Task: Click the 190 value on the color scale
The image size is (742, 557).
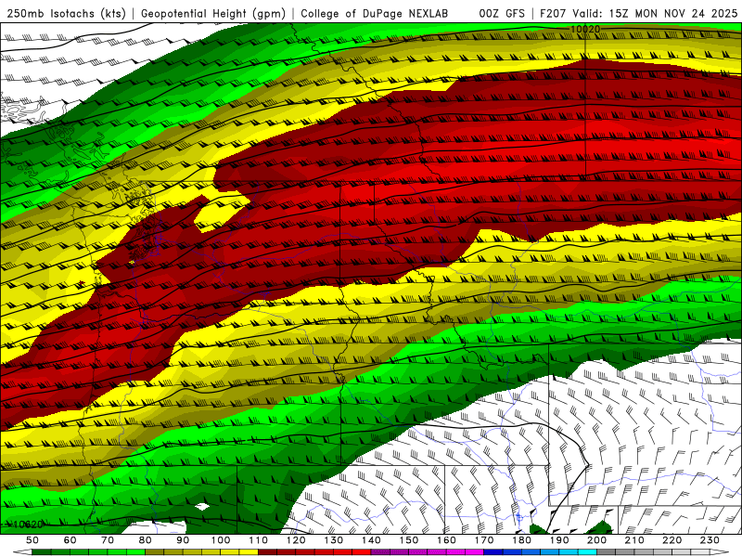Action: tap(559, 540)
